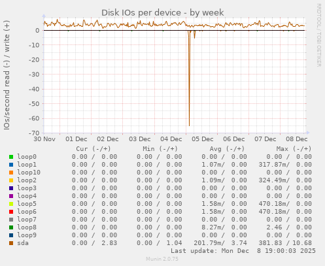Click the loop7 gray color swatch
The width and height of the screenshot is (325, 266).
(x=11, y=220)
